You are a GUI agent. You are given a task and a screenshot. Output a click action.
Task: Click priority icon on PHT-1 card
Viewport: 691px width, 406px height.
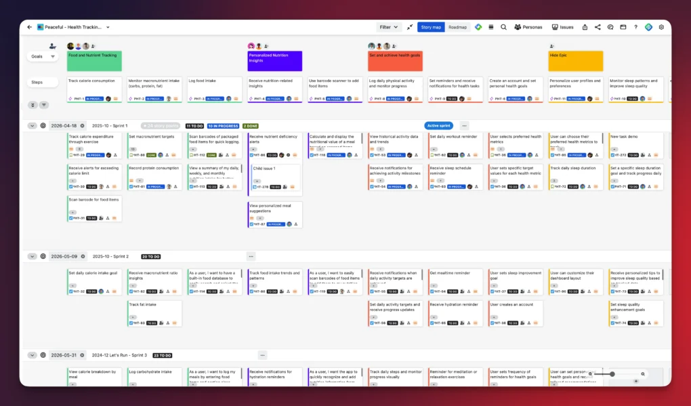[115, 99]
